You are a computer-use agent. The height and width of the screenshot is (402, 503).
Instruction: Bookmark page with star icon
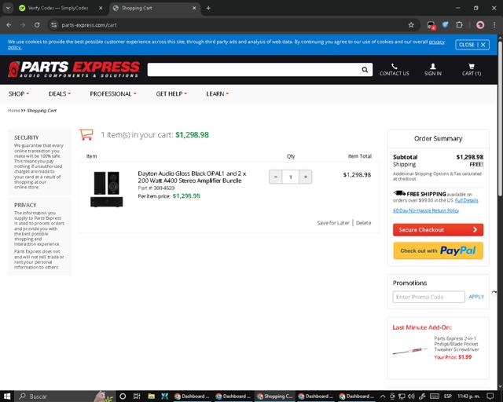(411, 25)
